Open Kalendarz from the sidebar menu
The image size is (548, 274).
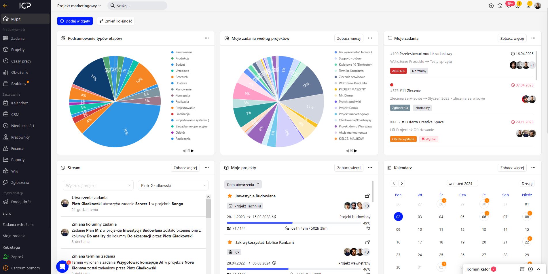point(20,103)
